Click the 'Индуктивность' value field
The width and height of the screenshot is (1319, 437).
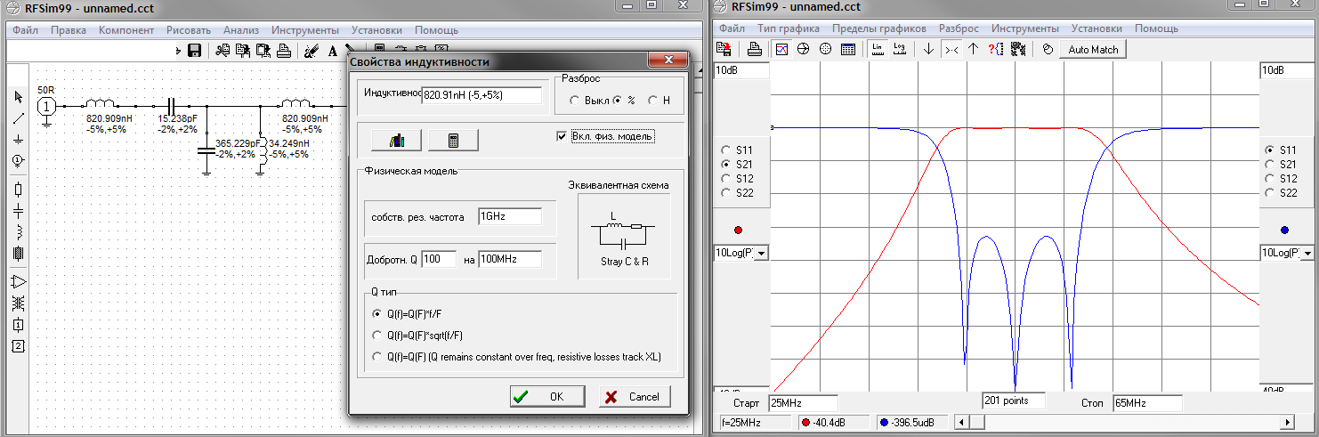pyautogui.click(x=481, y=95)
